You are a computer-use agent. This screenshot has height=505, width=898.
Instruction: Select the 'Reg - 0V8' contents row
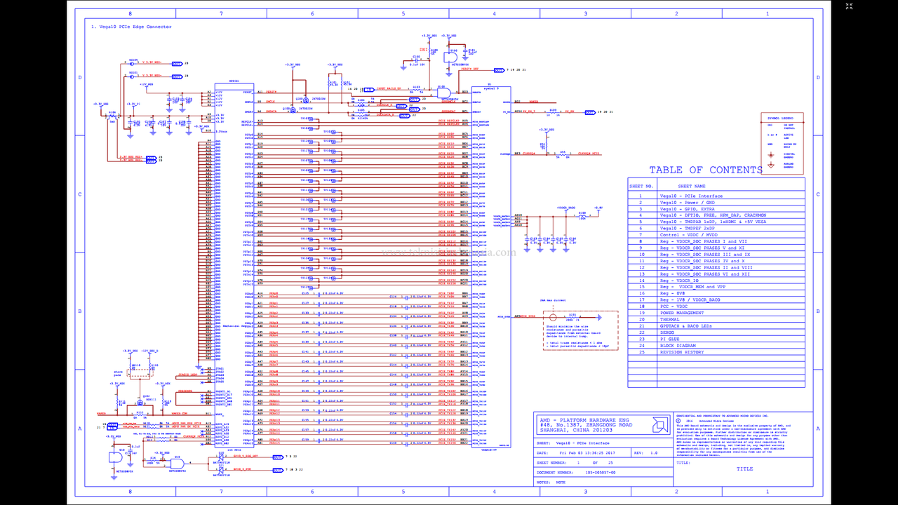click(x=716, y=293)
